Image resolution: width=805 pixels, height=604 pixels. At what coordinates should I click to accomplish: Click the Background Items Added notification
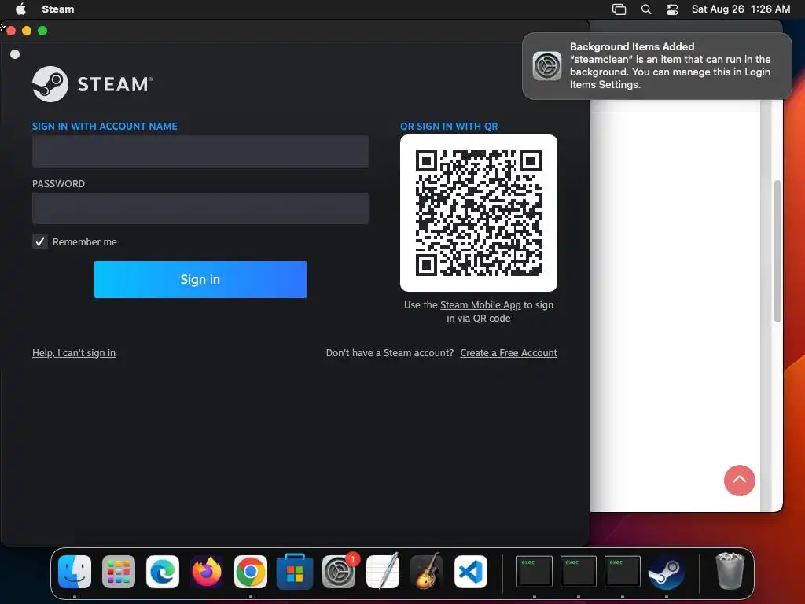pos(656,66)
